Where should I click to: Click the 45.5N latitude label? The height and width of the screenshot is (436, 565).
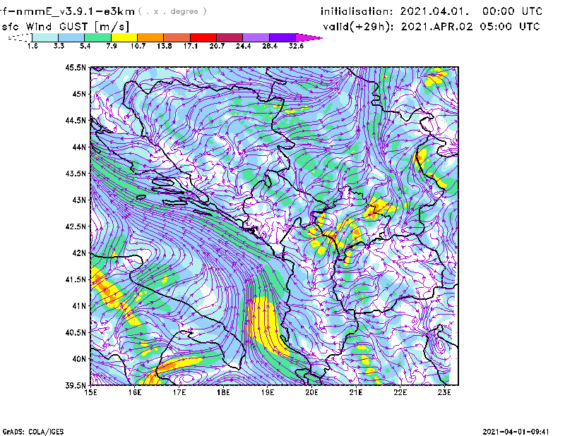[x=76, y=67]
